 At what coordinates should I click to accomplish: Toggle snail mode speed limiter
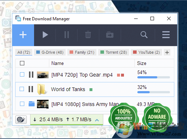point(21,120)
